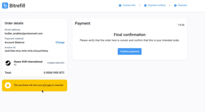Viewport: 205px width, 112px height.
Task: Click the chevron after Contact info
Action: (140, 5)
